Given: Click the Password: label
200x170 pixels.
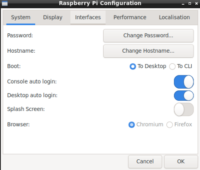Looking at the screenshot, I should click(x=20, y=36).
